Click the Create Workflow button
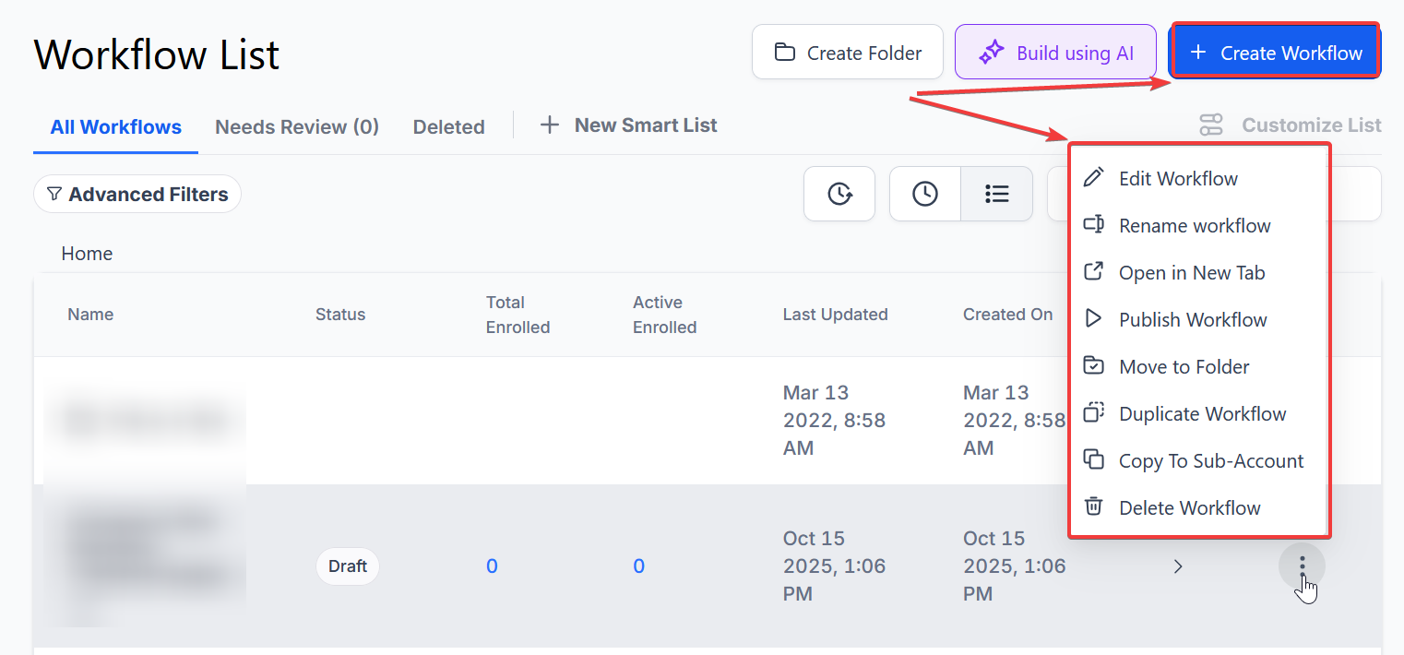1404x655 pixels. [1276, 53]
